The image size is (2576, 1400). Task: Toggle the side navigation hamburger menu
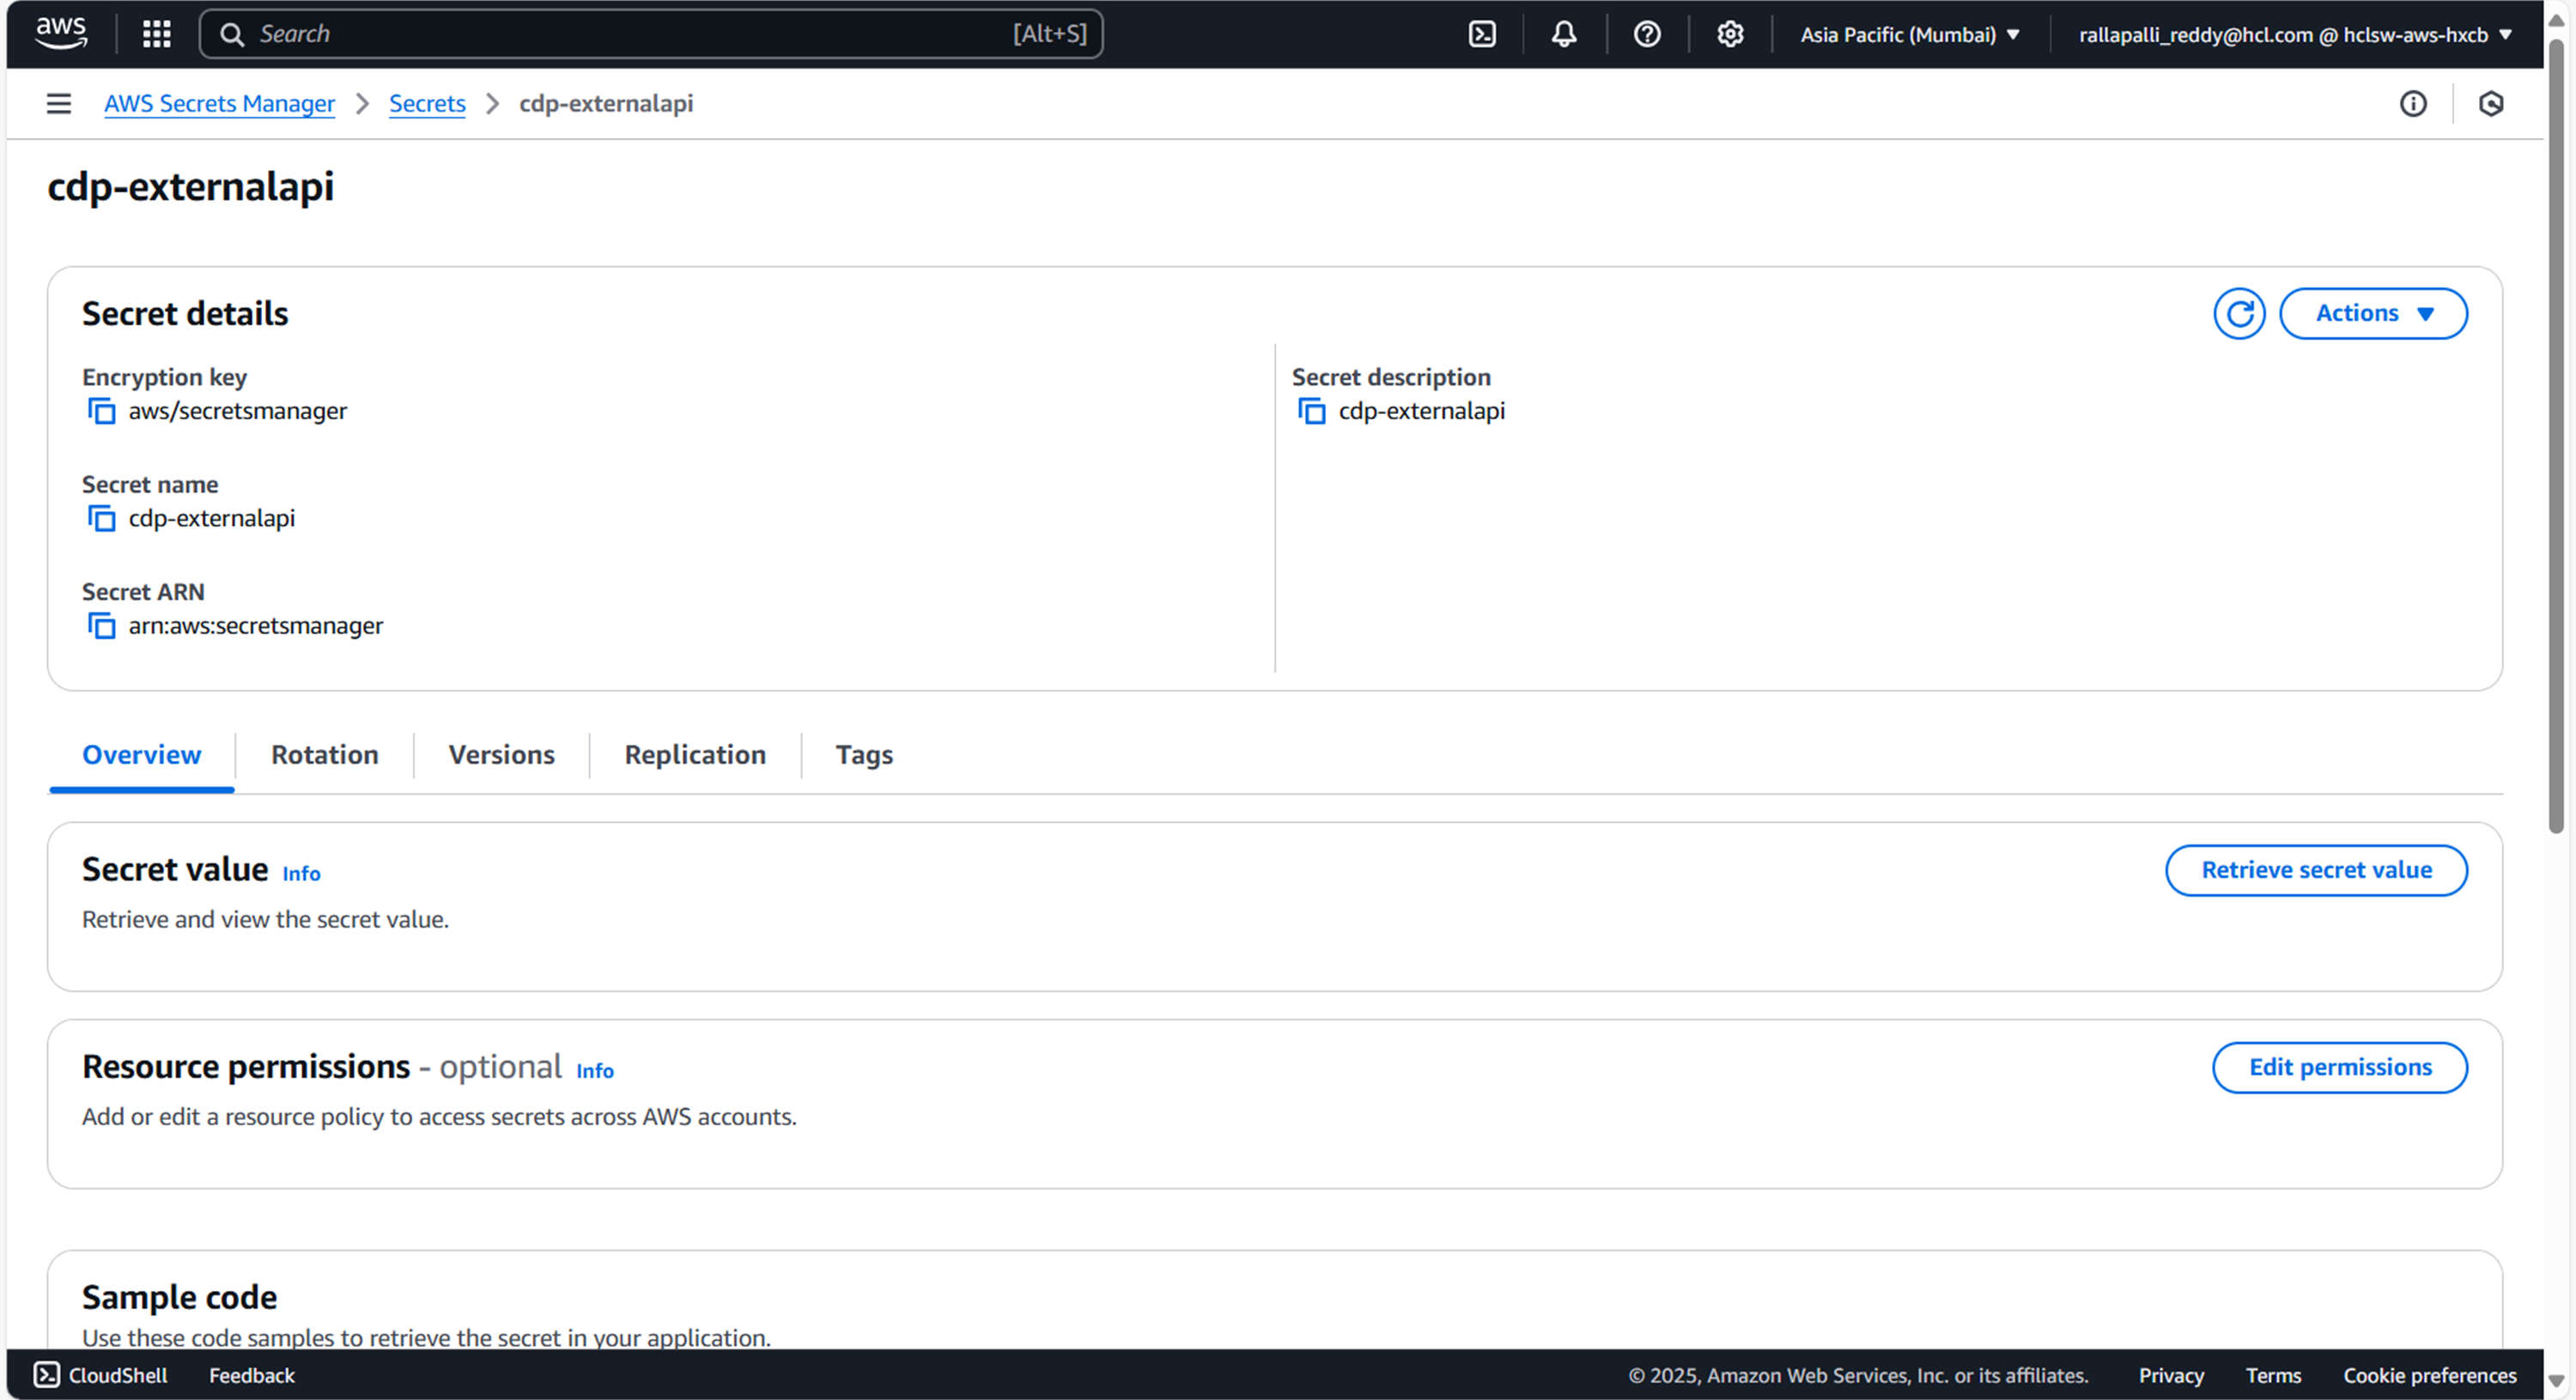pyautogui.click(x=59, y=104)
